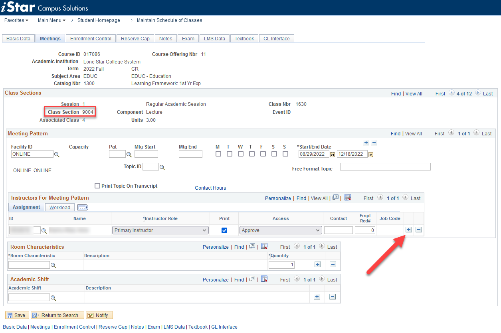The image size is (501, 333).
Task: Delete the Meeting Pattern row
Action: coord(374,143)
